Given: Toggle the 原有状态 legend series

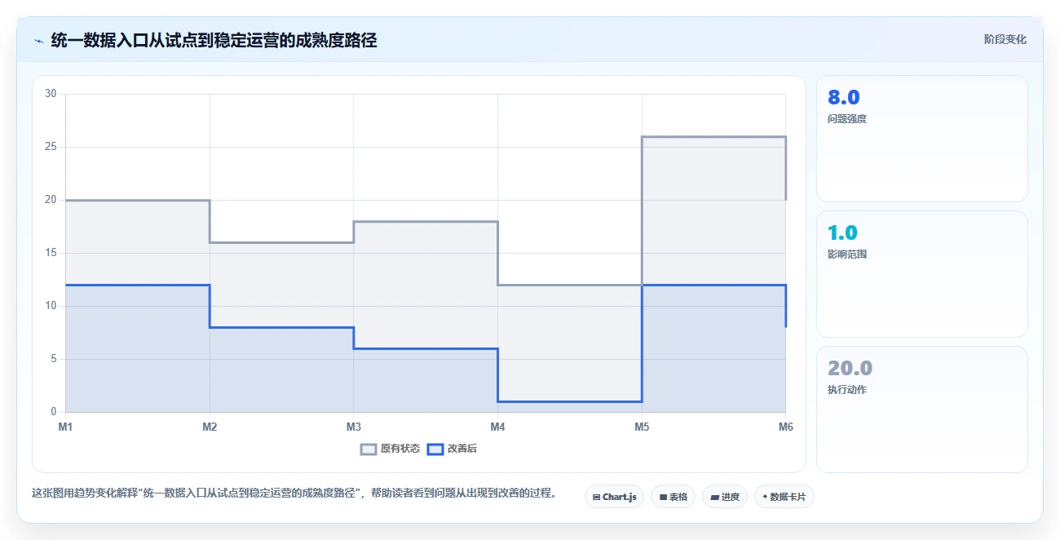Looking at the screenshot, I should tap(390, 449).
